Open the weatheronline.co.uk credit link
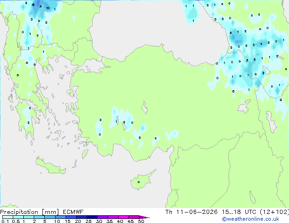 pyautogui.click(x=251, y=219)
